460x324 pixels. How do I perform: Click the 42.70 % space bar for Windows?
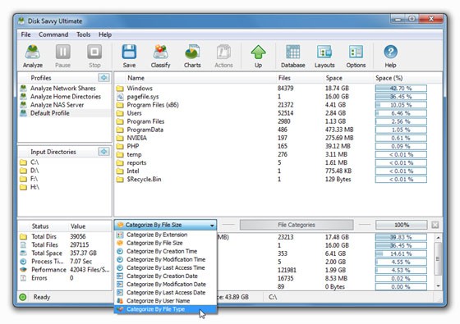click(x=401, y=89)
